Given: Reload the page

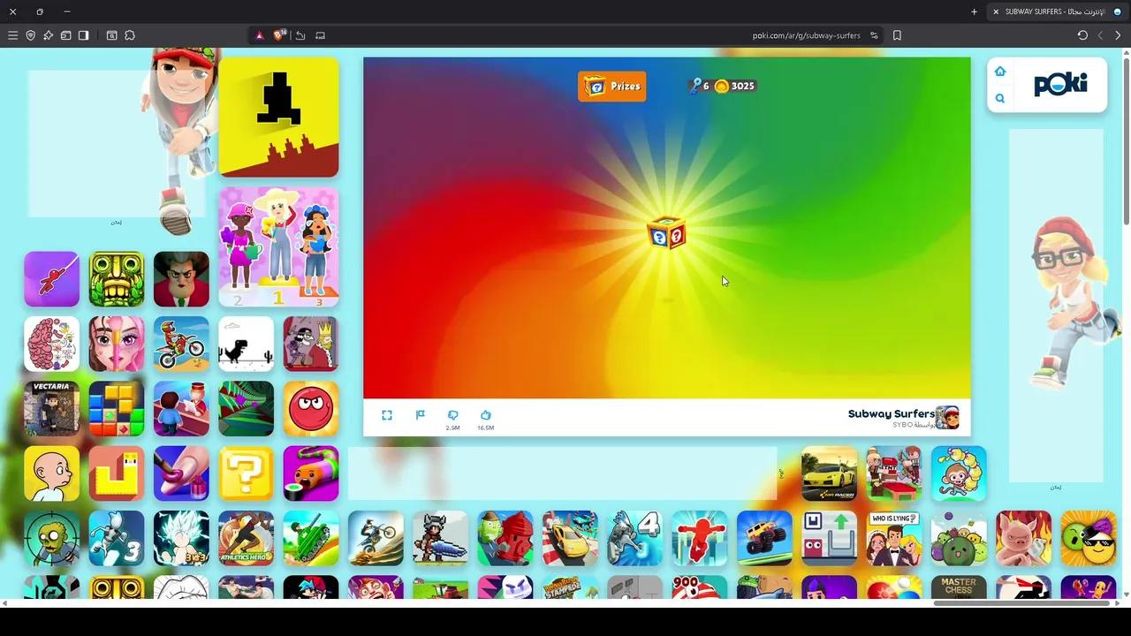Looking at the screenshot, I should (1082, 35).
